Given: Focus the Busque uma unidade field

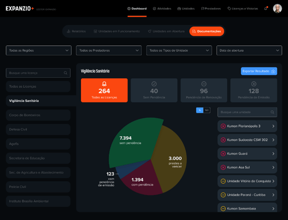Looking at the screenshot, I should (x=247, y=112).
